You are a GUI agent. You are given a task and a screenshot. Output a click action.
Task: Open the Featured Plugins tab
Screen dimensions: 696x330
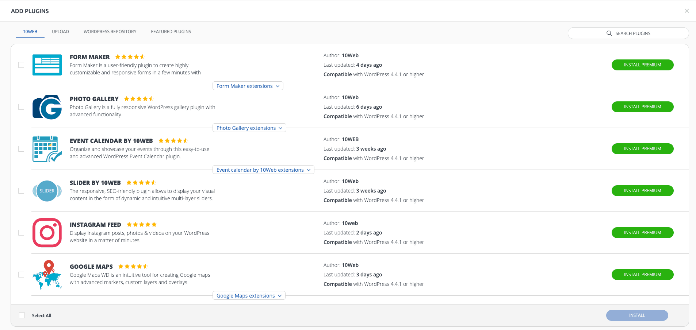coord(171,32)
